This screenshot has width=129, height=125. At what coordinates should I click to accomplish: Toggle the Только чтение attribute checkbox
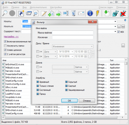point(38,86)
